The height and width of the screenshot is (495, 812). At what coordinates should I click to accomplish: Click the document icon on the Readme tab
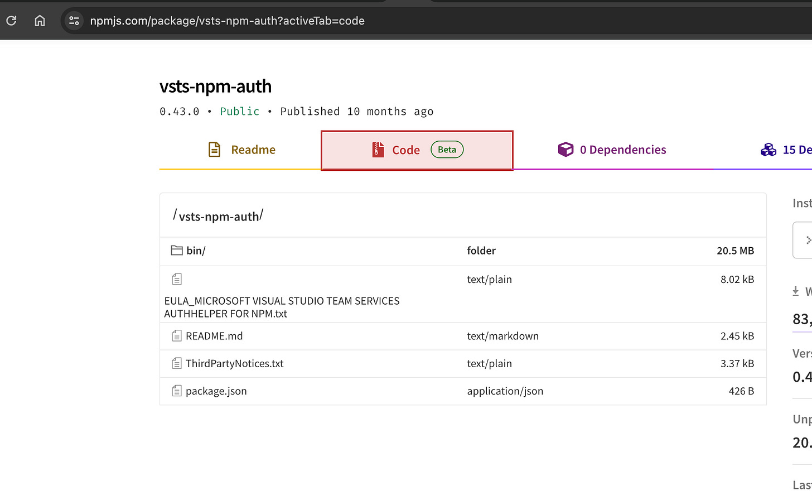coord(215,149)
